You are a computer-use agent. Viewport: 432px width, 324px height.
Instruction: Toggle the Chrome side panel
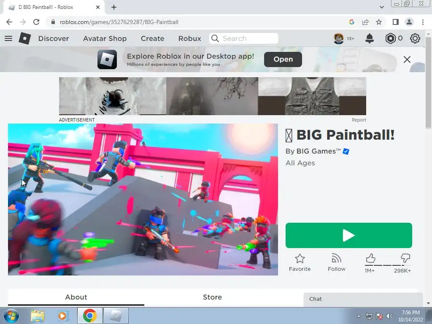[396, 22]
